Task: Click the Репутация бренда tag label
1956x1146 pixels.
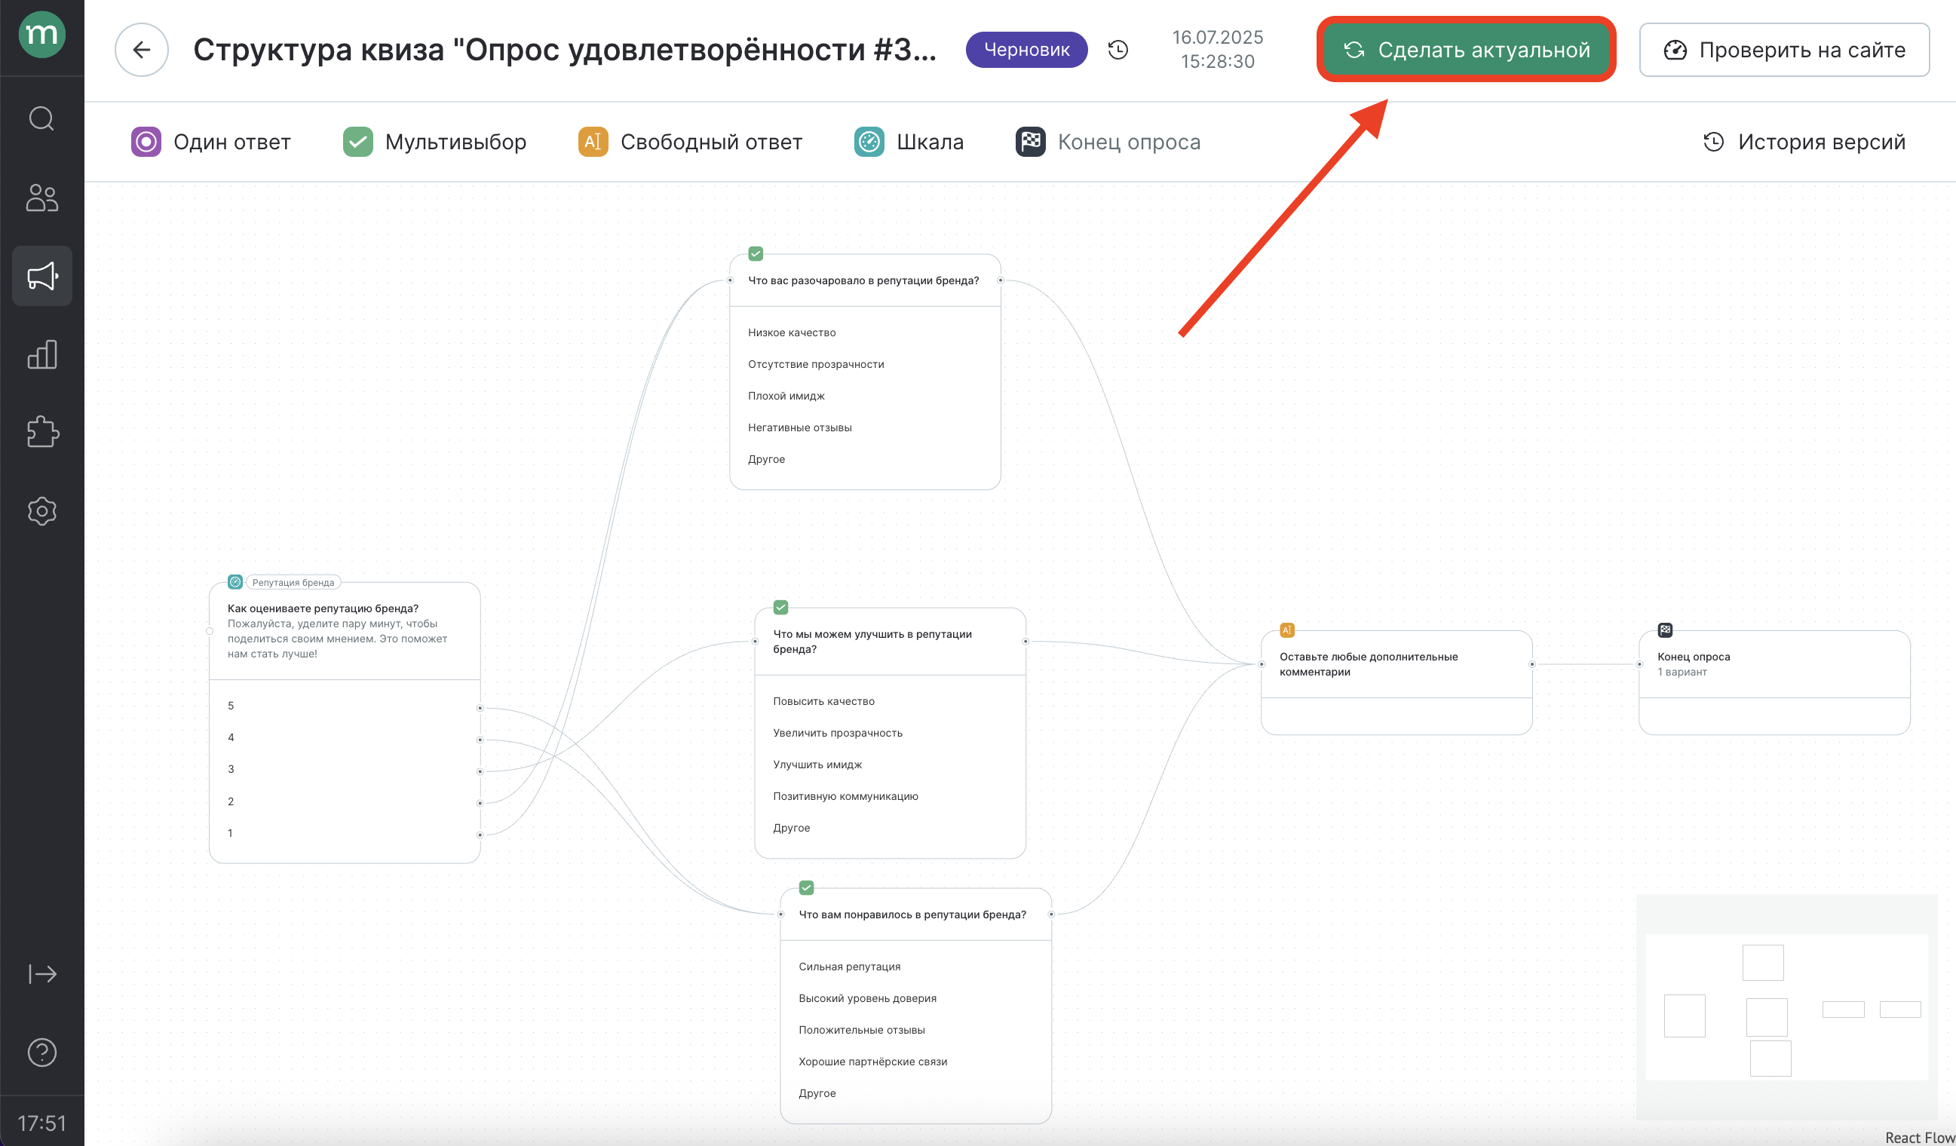Action: click(x=293, y=583)
